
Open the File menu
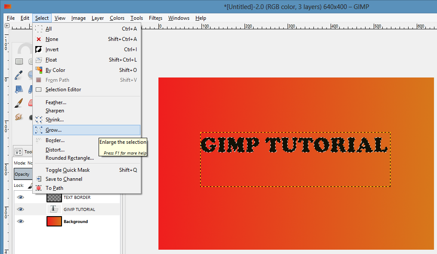[11, 18]
